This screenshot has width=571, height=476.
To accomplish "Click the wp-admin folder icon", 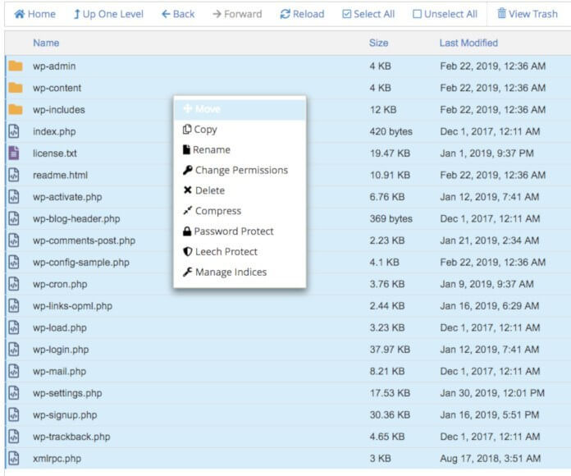I will coord(15,66).
